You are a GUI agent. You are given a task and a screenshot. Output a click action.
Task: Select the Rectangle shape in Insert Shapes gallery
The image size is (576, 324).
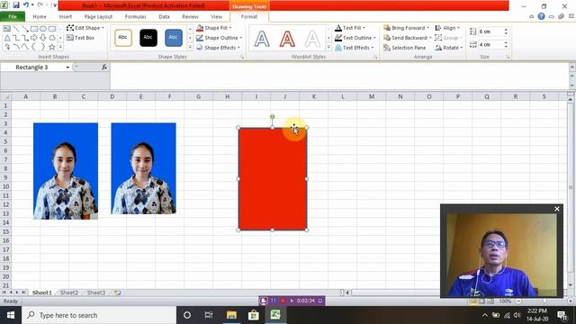34,29
